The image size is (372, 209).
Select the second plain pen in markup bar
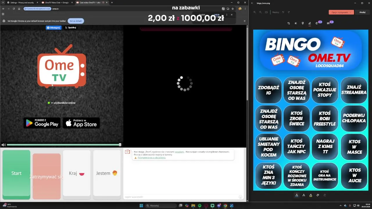click(x=304, y=195)
